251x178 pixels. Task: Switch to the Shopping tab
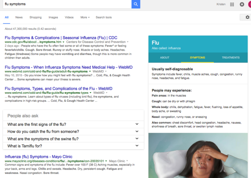36,17
